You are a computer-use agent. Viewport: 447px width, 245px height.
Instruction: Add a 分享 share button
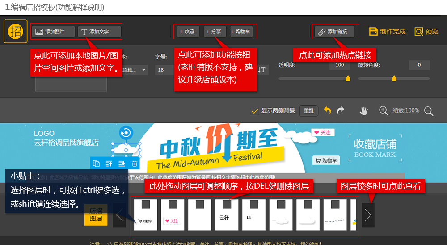coord(215,32)
